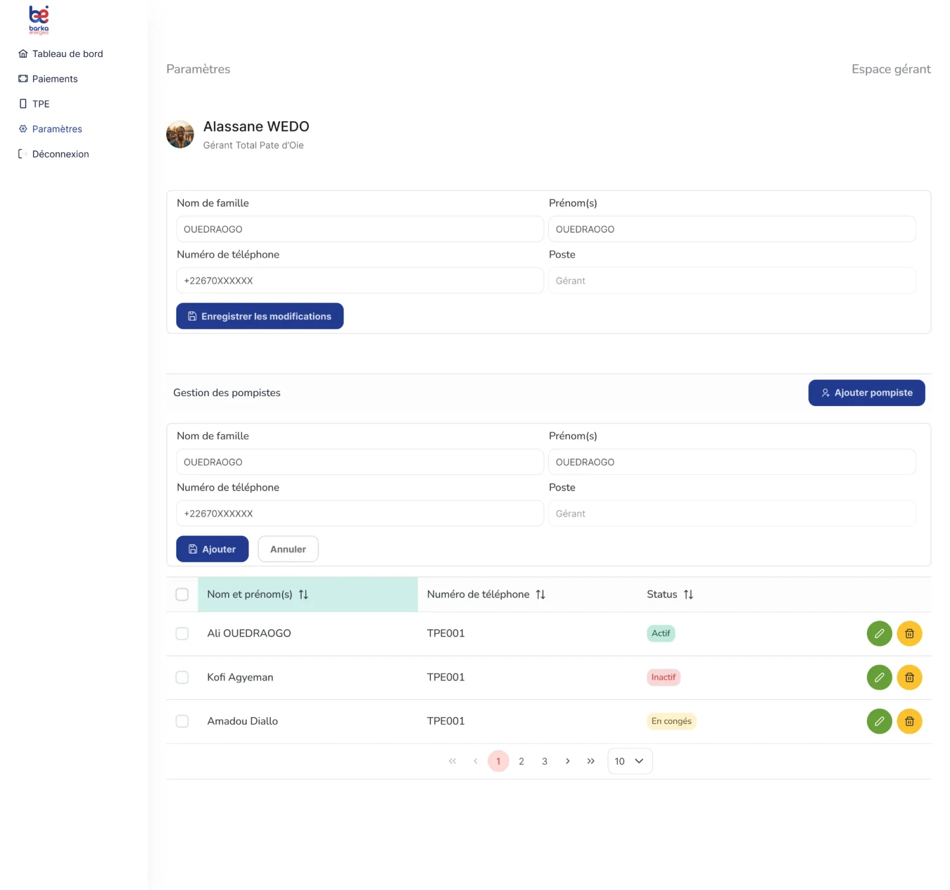Go to page 2

click(521, 761)
